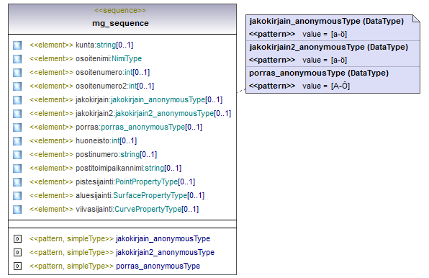Viewport: 429px width, 278px height.
Task: Select nested simpleType jakokirjain2_anonymousType text in class
Action: pos(166,252)
